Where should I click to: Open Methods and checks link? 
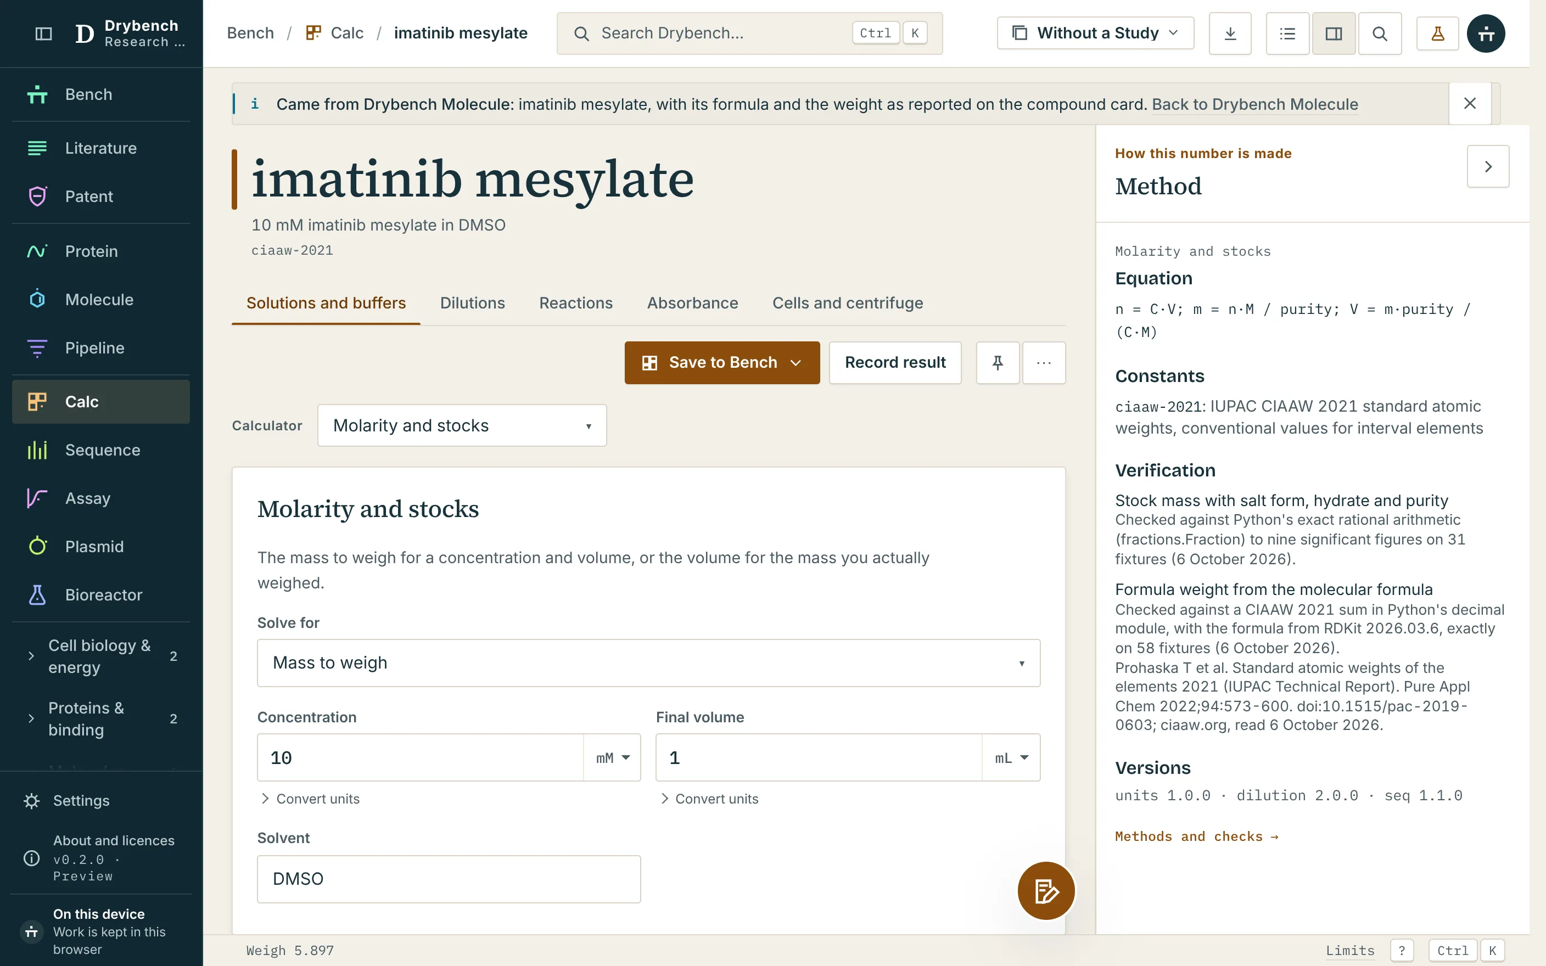pos(1196,836)
